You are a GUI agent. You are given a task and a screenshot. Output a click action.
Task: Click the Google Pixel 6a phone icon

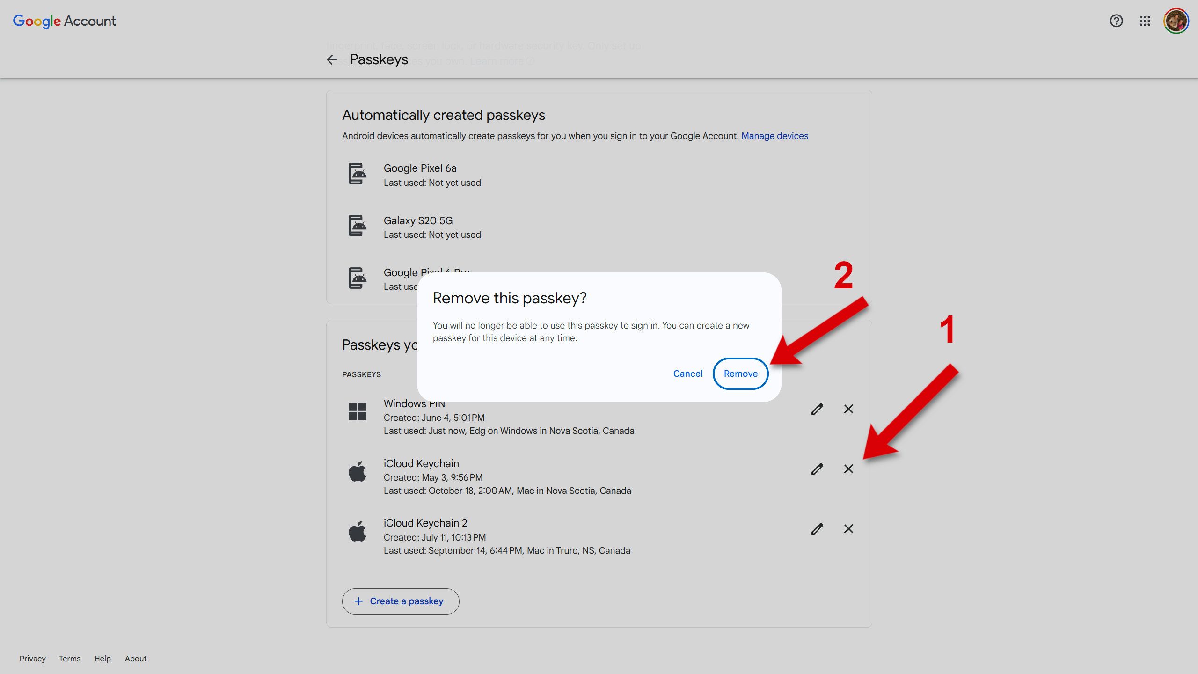point(357,174)
